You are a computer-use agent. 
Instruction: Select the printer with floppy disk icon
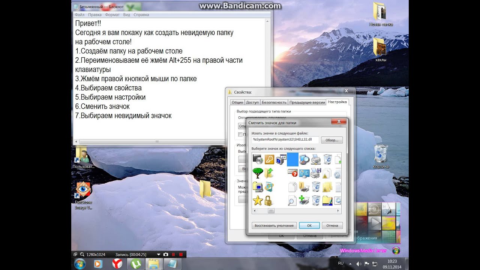316,173
